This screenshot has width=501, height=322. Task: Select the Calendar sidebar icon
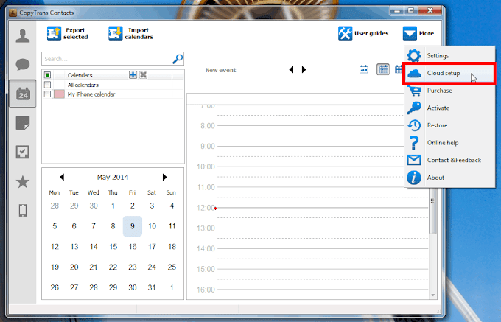pyautogui.click(x=23, y=94)
